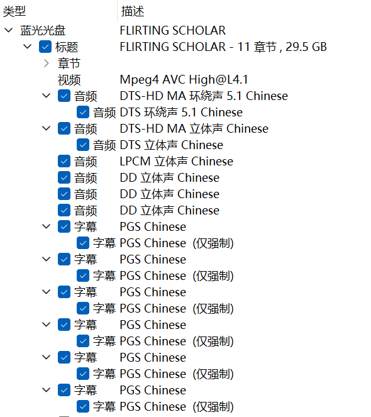
Task: Uncheck DTS-HD MA 环绕声 5.1 Chinese audio checkbox
Action: tap(64, 96)
